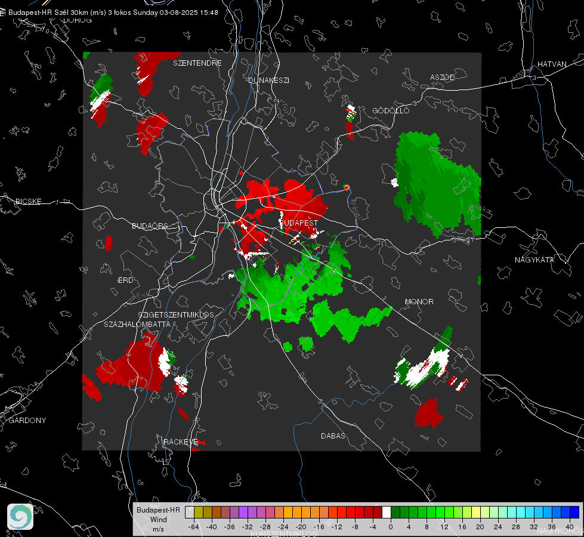The width and height of the screenshot is (584, 537).
Task: Click the SZÁZHALOMBATTA town label
Action: click(137, 325)
